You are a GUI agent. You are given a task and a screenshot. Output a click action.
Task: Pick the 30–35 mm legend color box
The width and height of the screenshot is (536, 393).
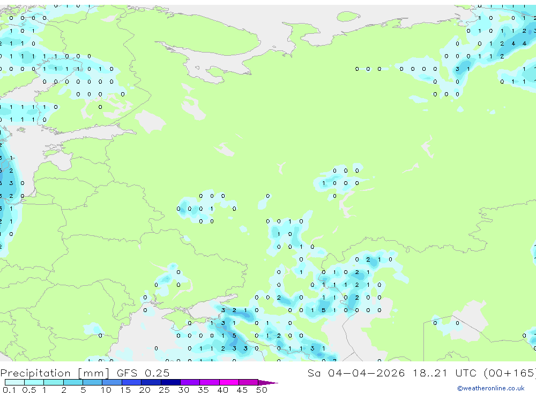190,382
